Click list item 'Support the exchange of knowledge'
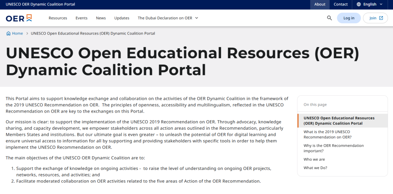The height and width of the screenshot is (194, 393). tap(144, 171)
